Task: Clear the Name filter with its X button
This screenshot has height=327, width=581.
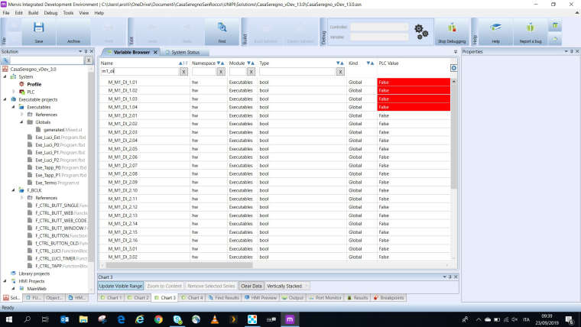Action: (183, 72)
